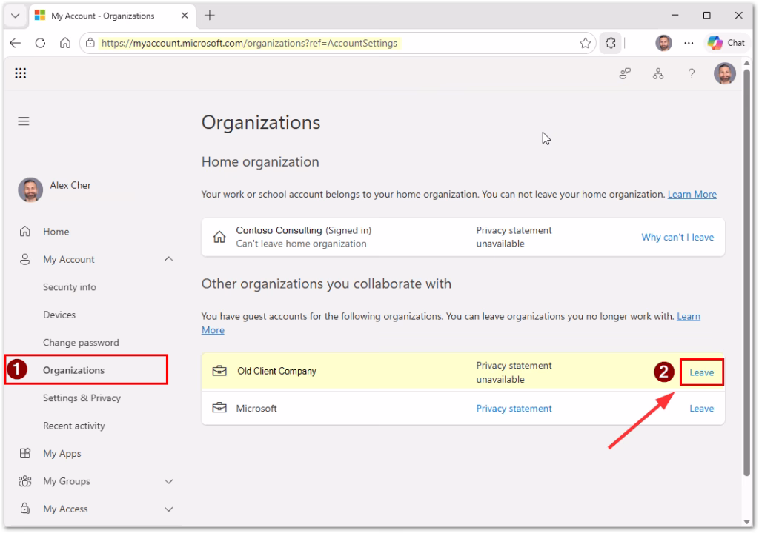The image size is (759, 533).
Task: Open Change password in sidebar
Action: tap(81, 343)
